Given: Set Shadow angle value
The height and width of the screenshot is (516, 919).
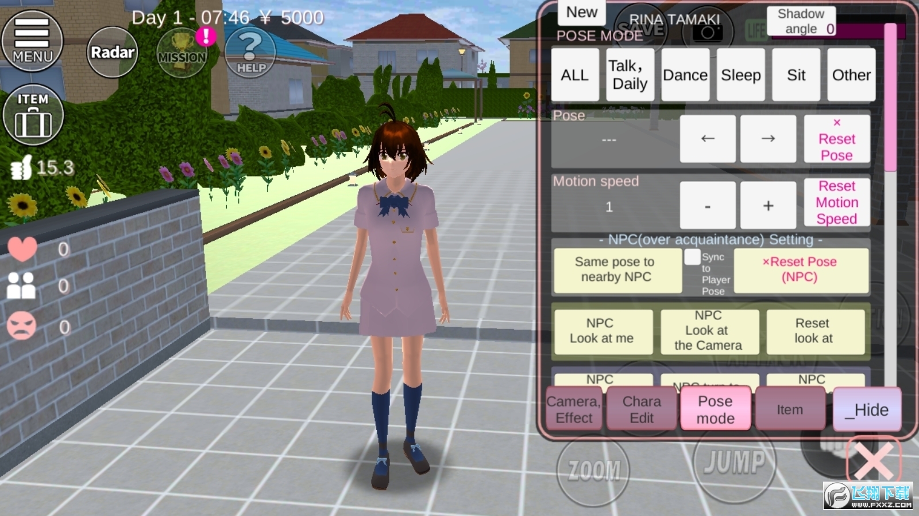Looking at the screenshot, I should pyautogui.click(x=801, y=21).
